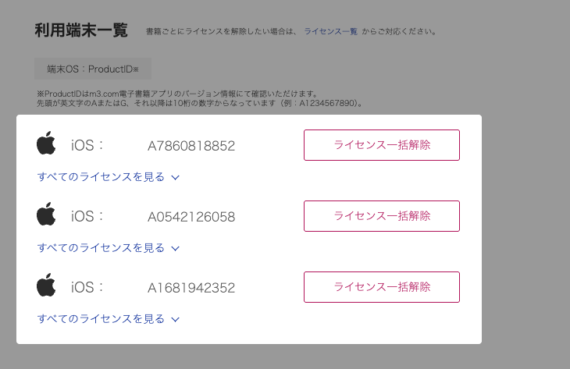Screen dimensions: 570x369
Task: Click the 利用端末一覧 page heading
Action: point(81,30)
